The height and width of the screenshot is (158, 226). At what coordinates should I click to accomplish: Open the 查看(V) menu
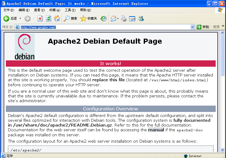point(39,10)
